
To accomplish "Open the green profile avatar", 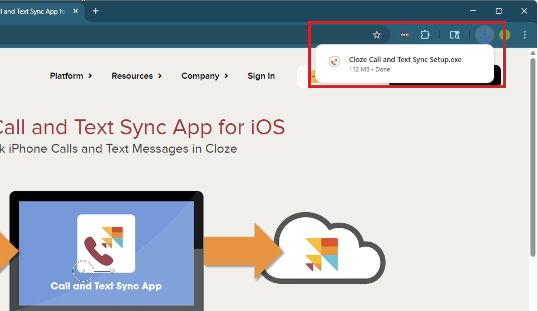I will click(x=505, y=35).
